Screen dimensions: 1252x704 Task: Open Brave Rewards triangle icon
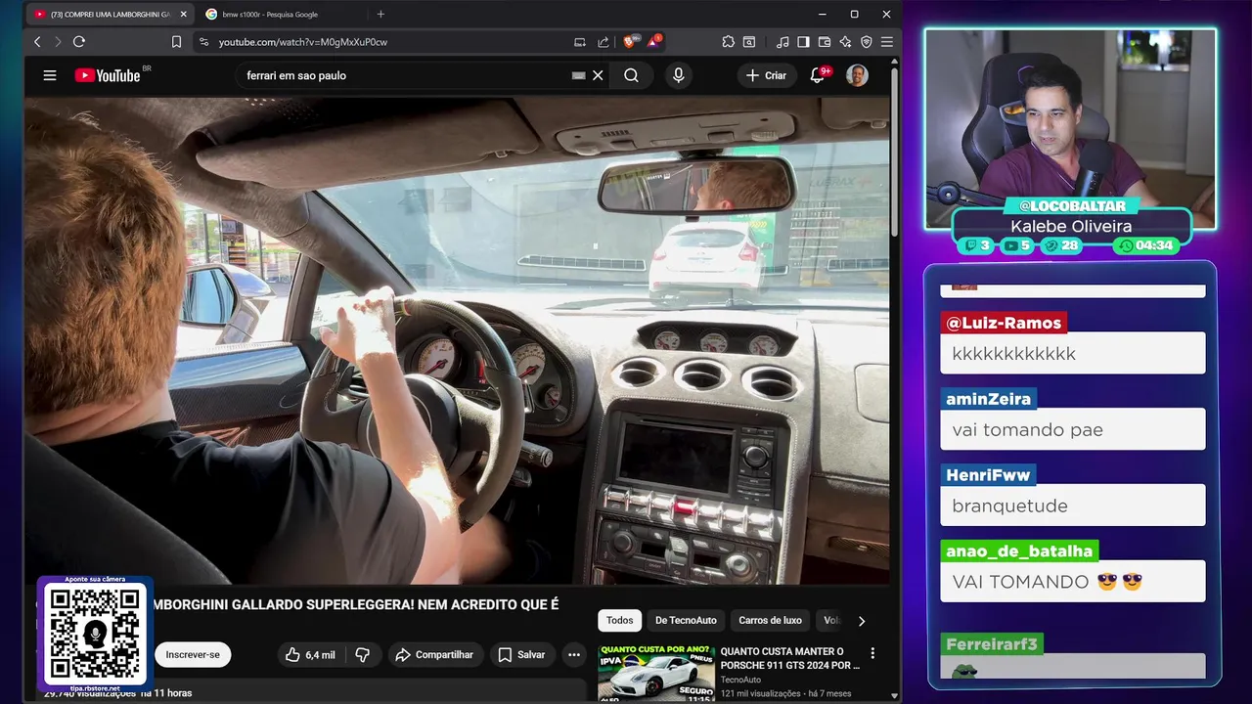(652, 42)
